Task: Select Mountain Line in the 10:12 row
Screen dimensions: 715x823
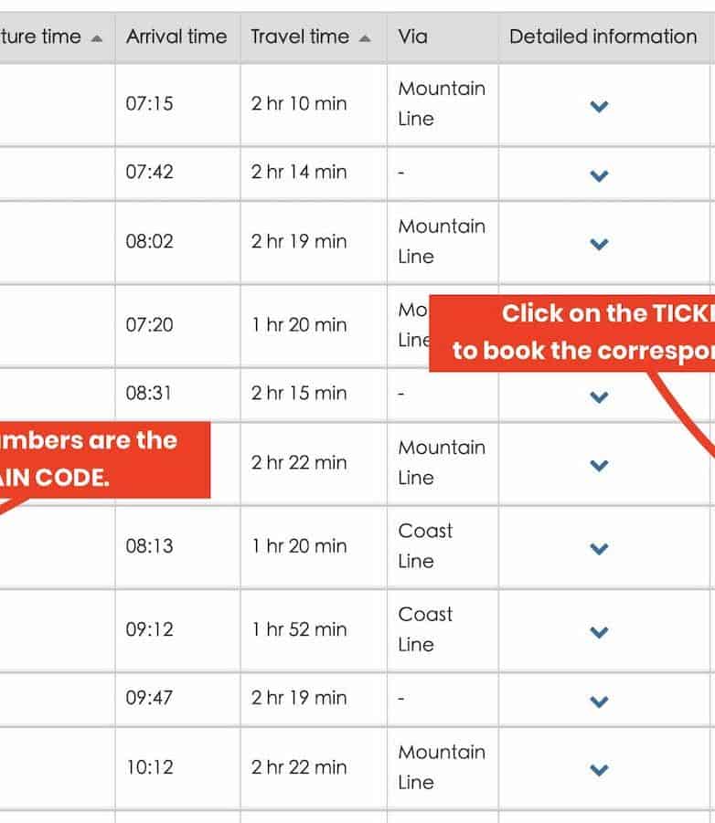Action: click(441, 766)
